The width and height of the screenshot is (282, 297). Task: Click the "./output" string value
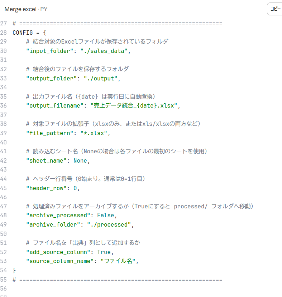tap(100, 78)
